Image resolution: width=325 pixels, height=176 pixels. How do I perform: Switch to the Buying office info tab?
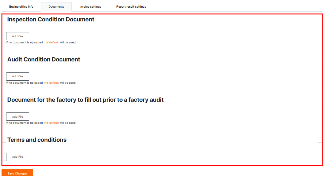[21, 7]
